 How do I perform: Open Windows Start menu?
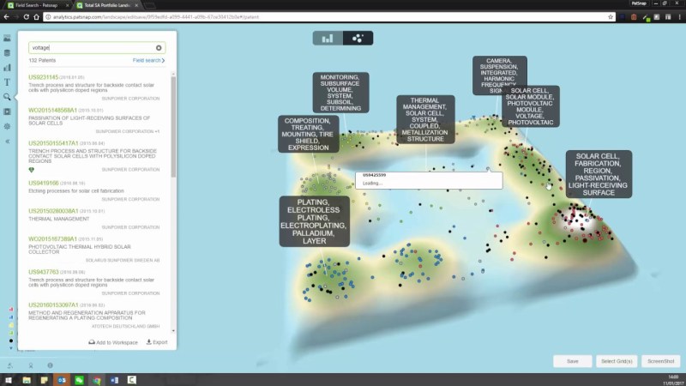(x=9, y=380)
